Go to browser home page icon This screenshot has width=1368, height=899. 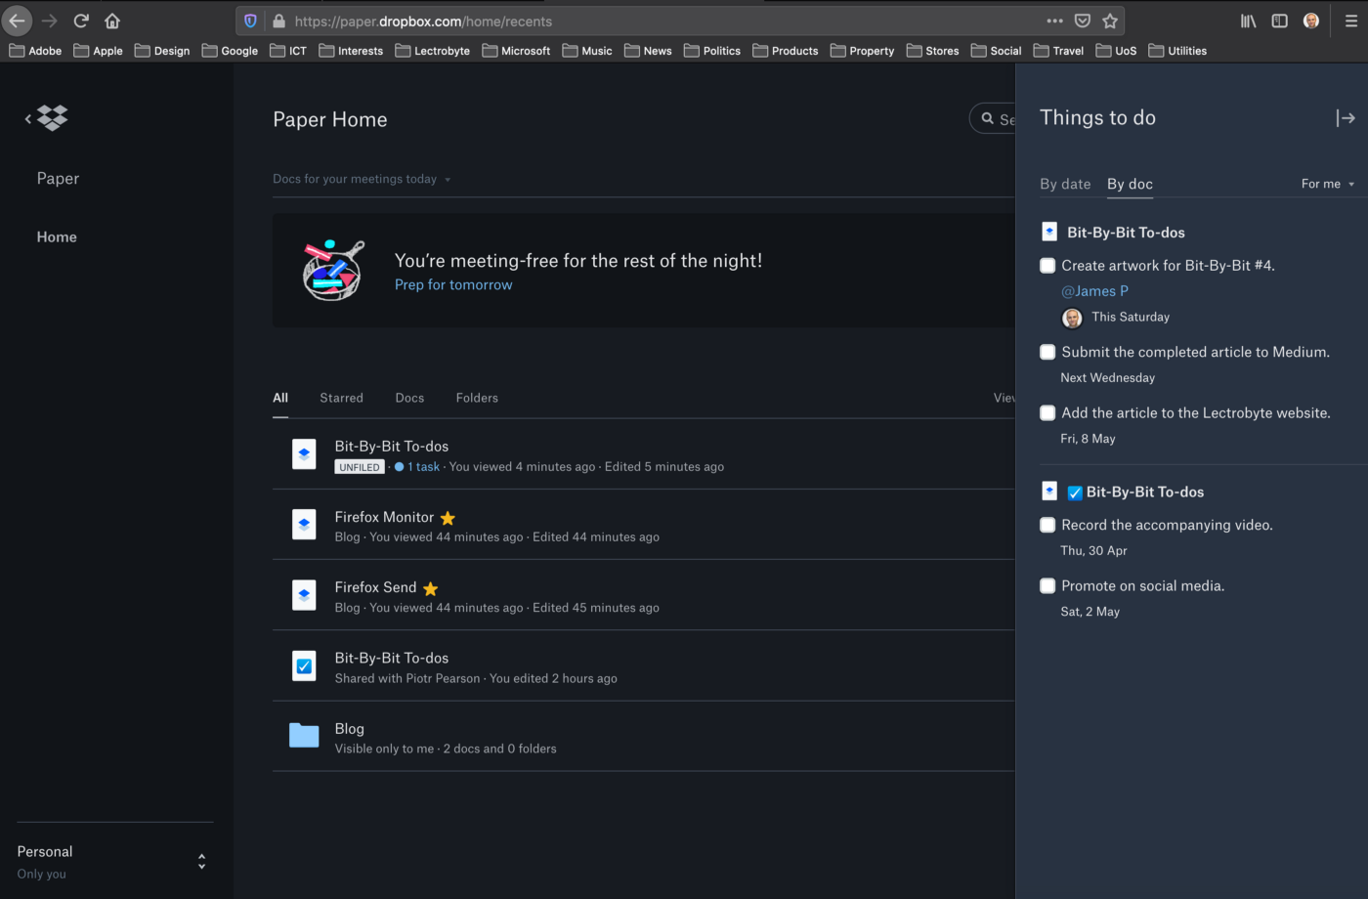[112, 21]
